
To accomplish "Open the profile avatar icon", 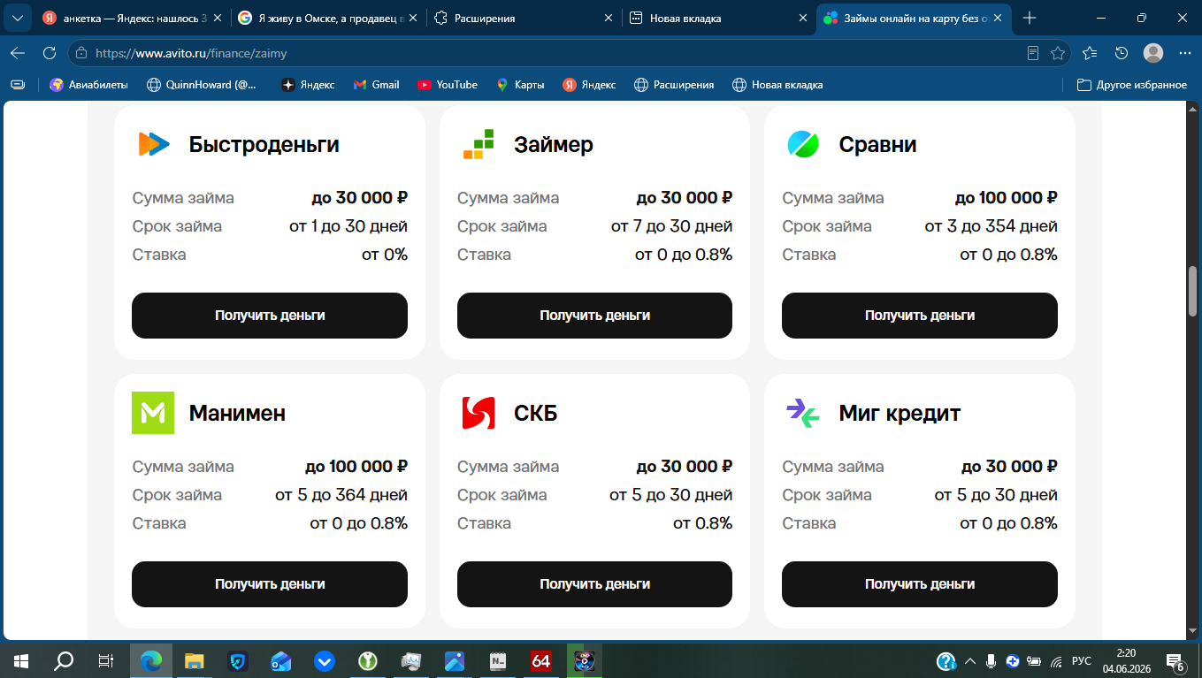I will tap(1153, 53).
